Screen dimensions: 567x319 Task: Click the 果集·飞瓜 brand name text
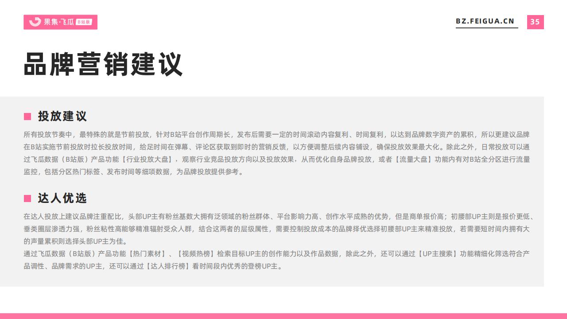click(58, 22)
